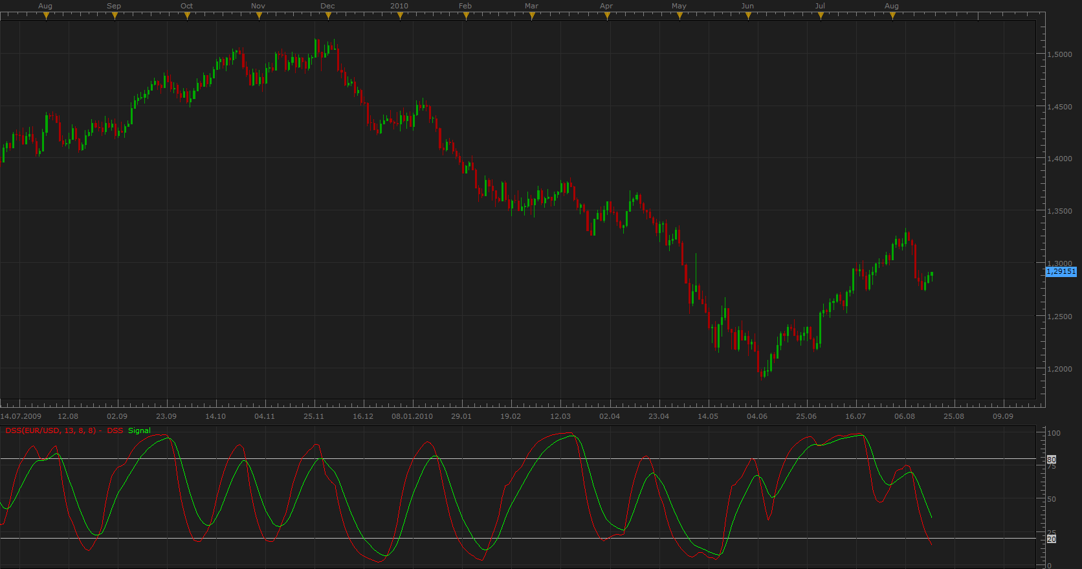The image size is (1082, 569).
Task: Click the 20 level label on indicator axis
Action: coord(1052,539)
